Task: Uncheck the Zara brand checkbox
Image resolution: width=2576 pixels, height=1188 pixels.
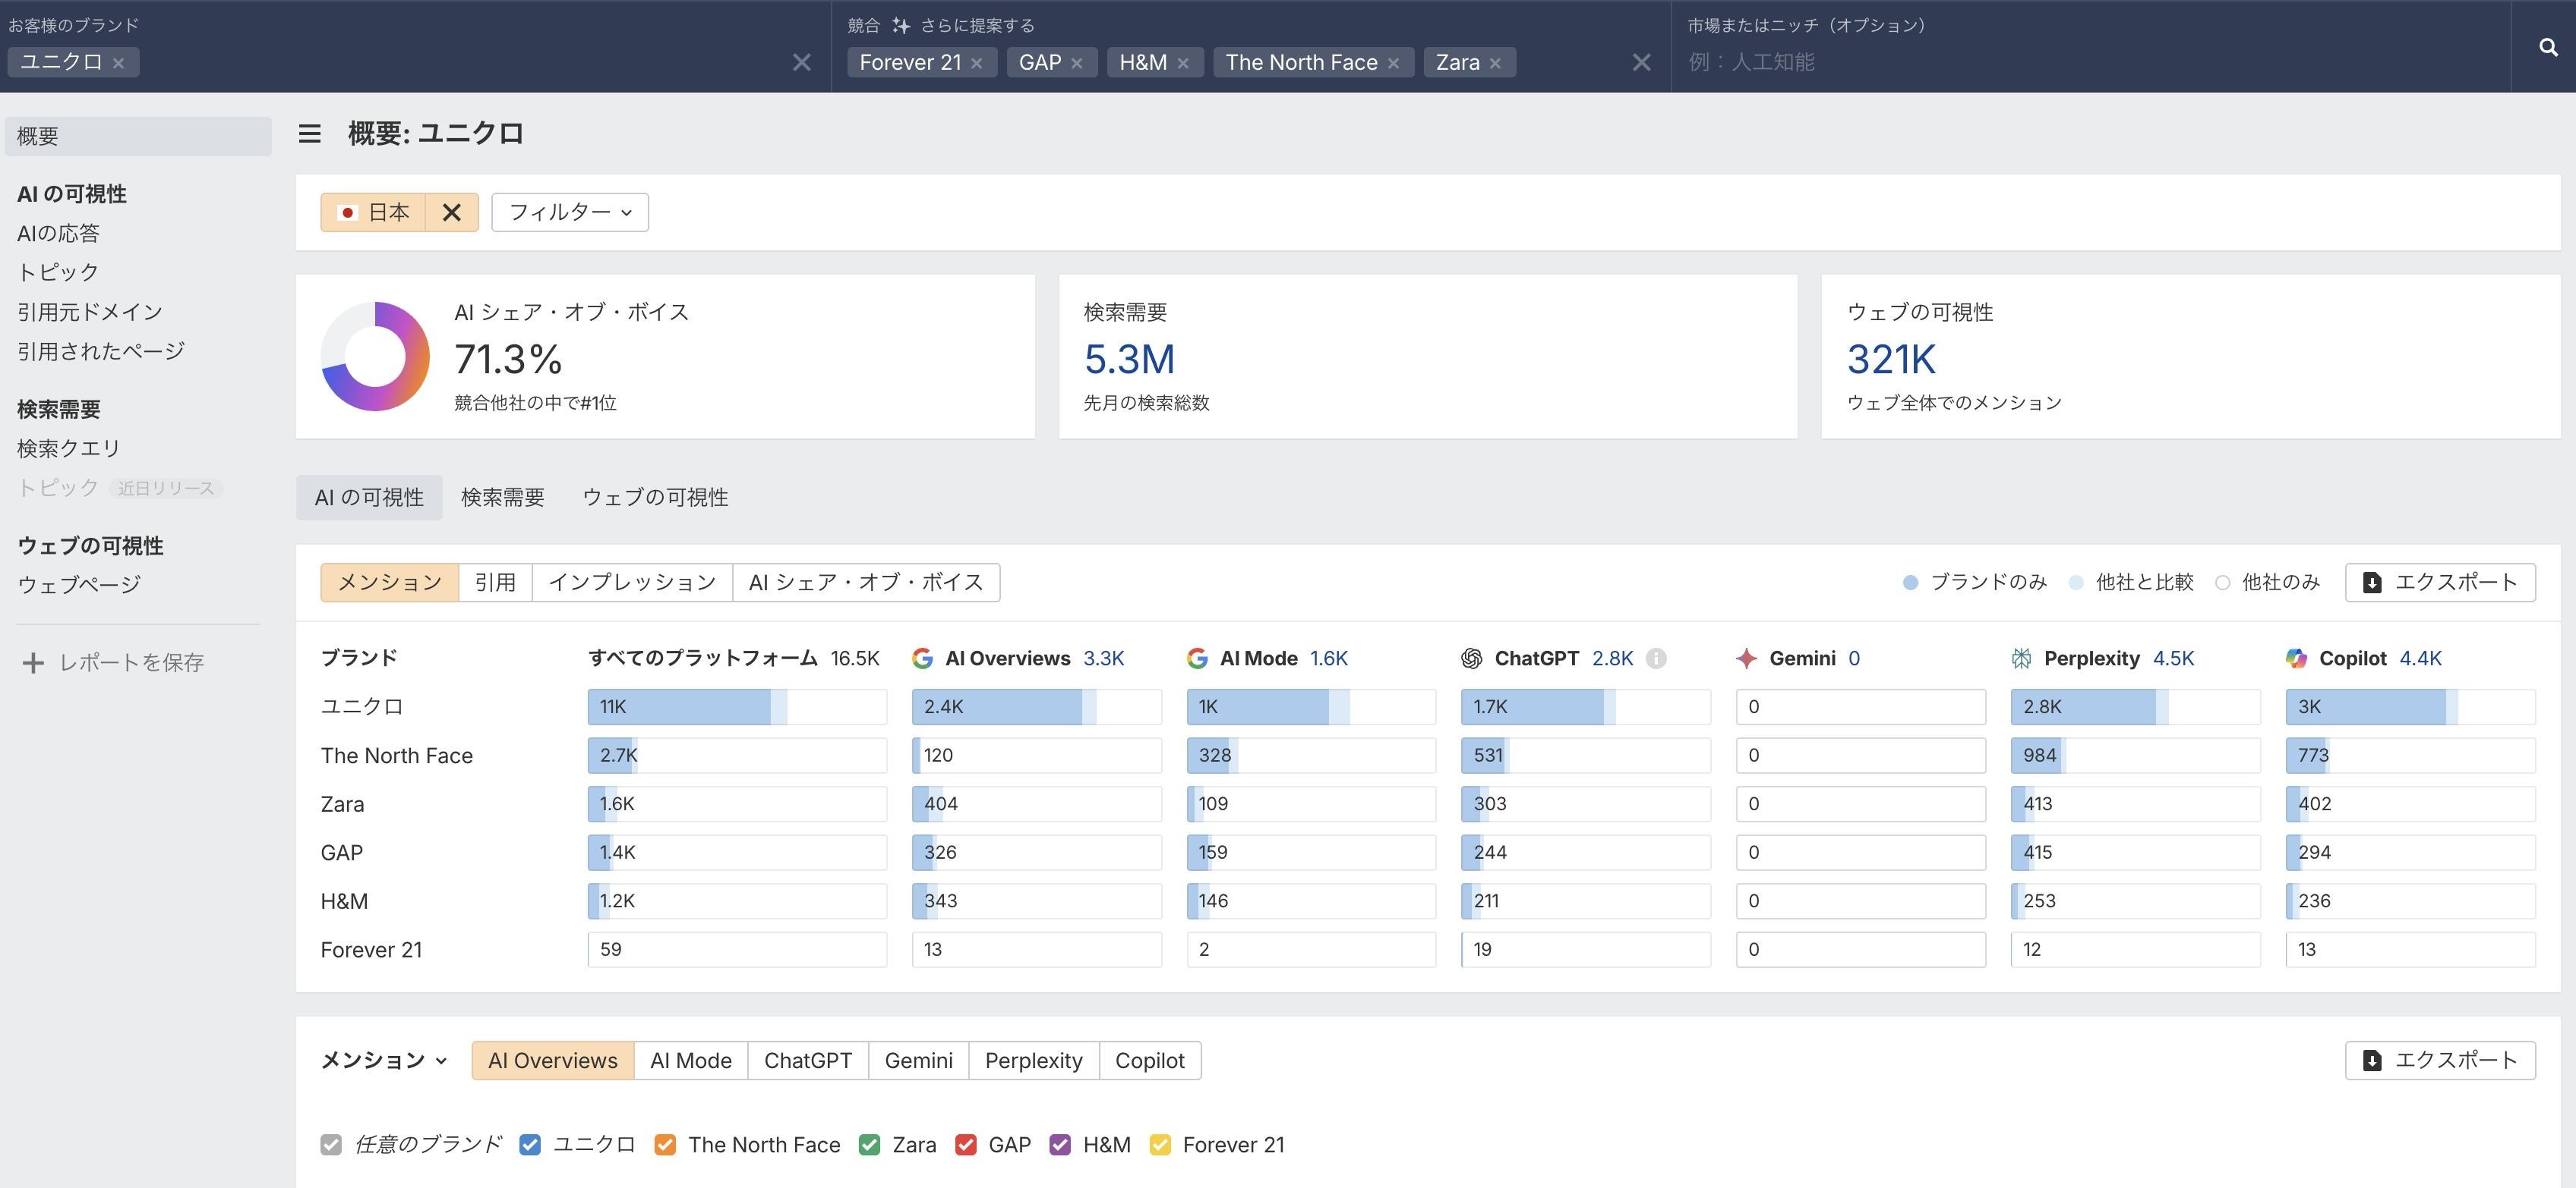Action: 869,1145
